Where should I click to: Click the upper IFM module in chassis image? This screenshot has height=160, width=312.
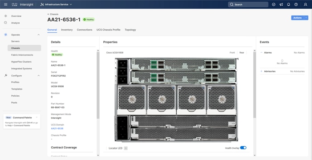point(183,64)
